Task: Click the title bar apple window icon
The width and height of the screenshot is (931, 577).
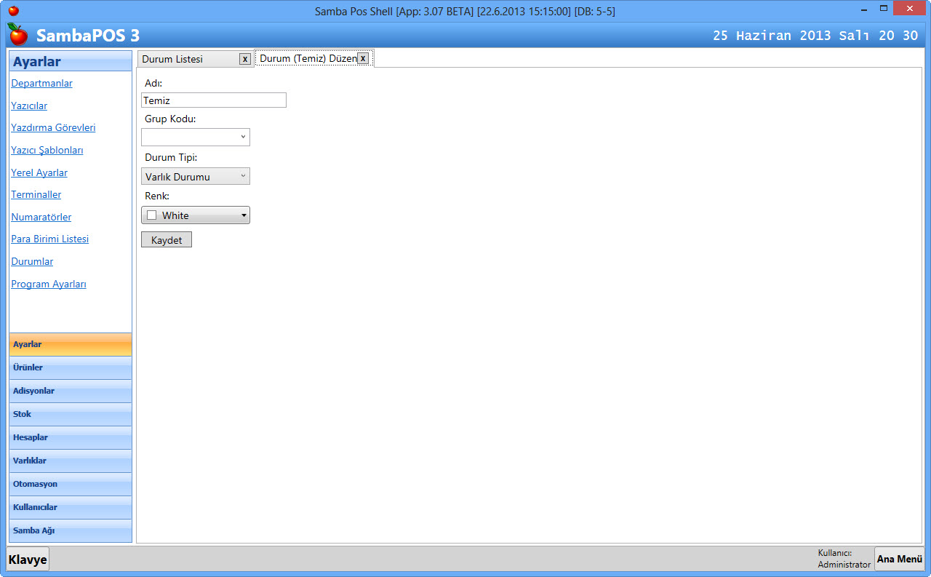Action: click(x=13, y=11)
